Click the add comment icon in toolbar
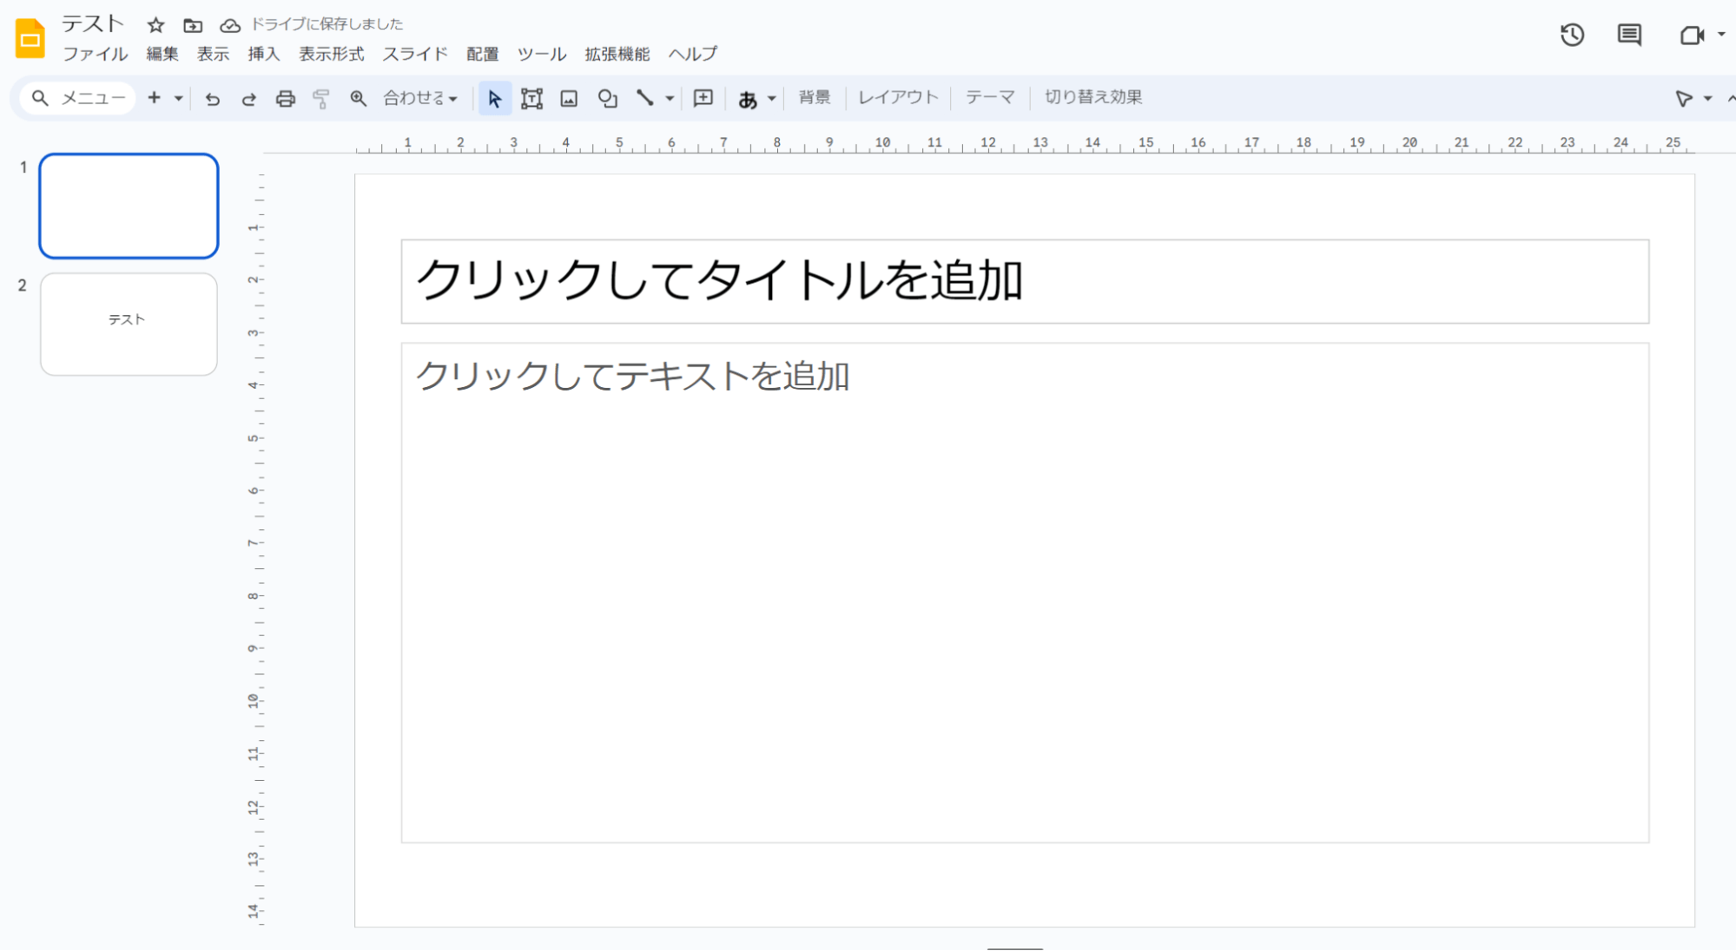1736x951 pixels. 703,98
